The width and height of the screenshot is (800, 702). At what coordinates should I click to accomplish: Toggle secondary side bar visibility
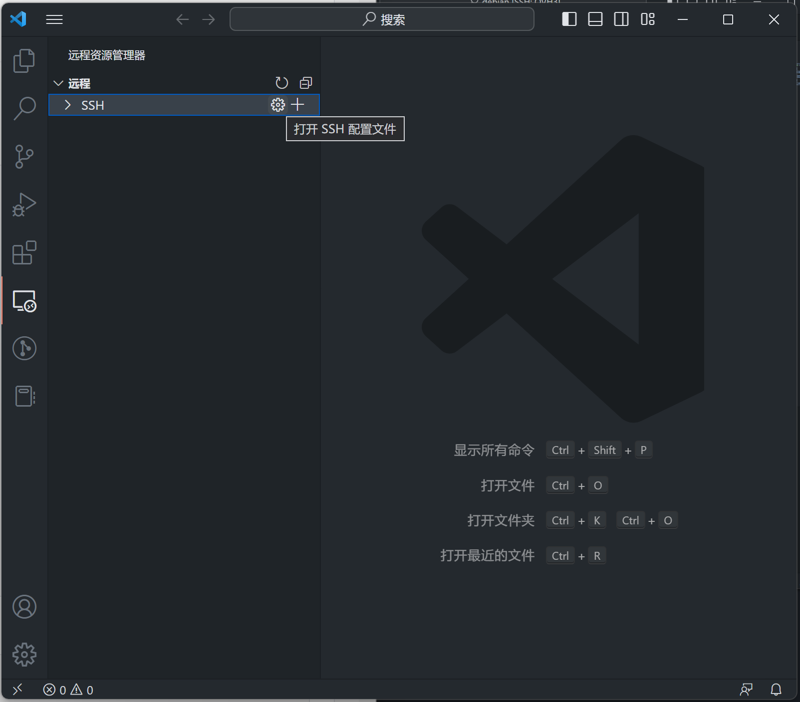(621, 19)
